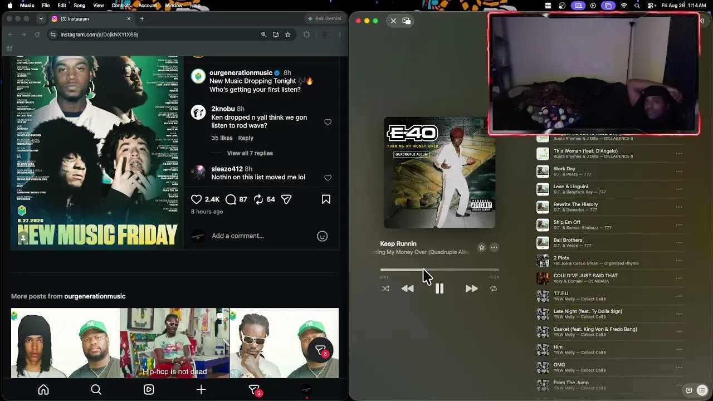Open ourgenerationmusic link under More posts
This screenshot has width=713, height=401.
point(95,296)
